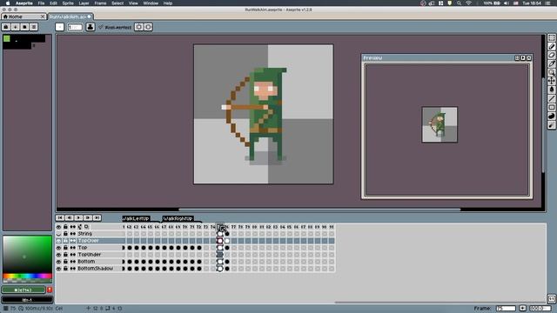Image resolution: width=557 pixels, height=313 pixels.
Task: Select the TopOver layer name
Action: [88, 241]
